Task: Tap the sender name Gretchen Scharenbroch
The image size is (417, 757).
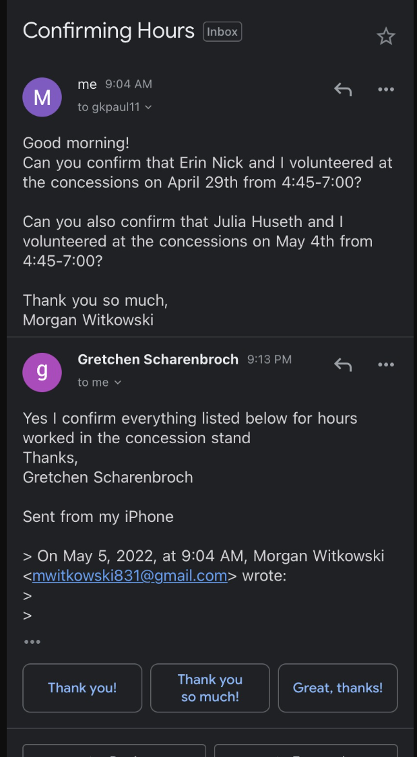Action: click(158, 360)
